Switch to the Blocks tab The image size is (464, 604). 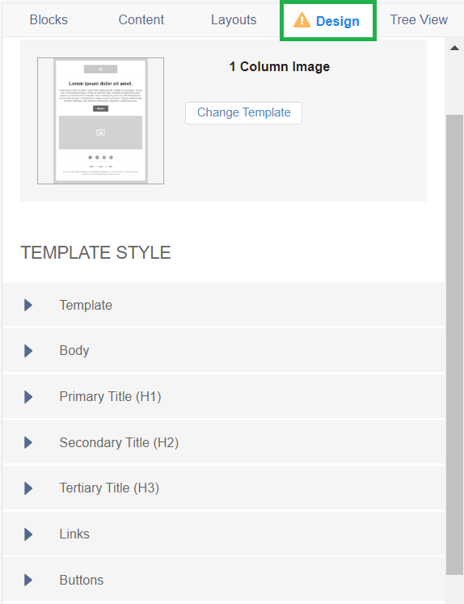49,19
